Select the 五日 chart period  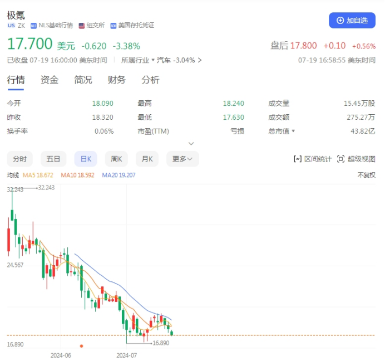pos(53,159)
